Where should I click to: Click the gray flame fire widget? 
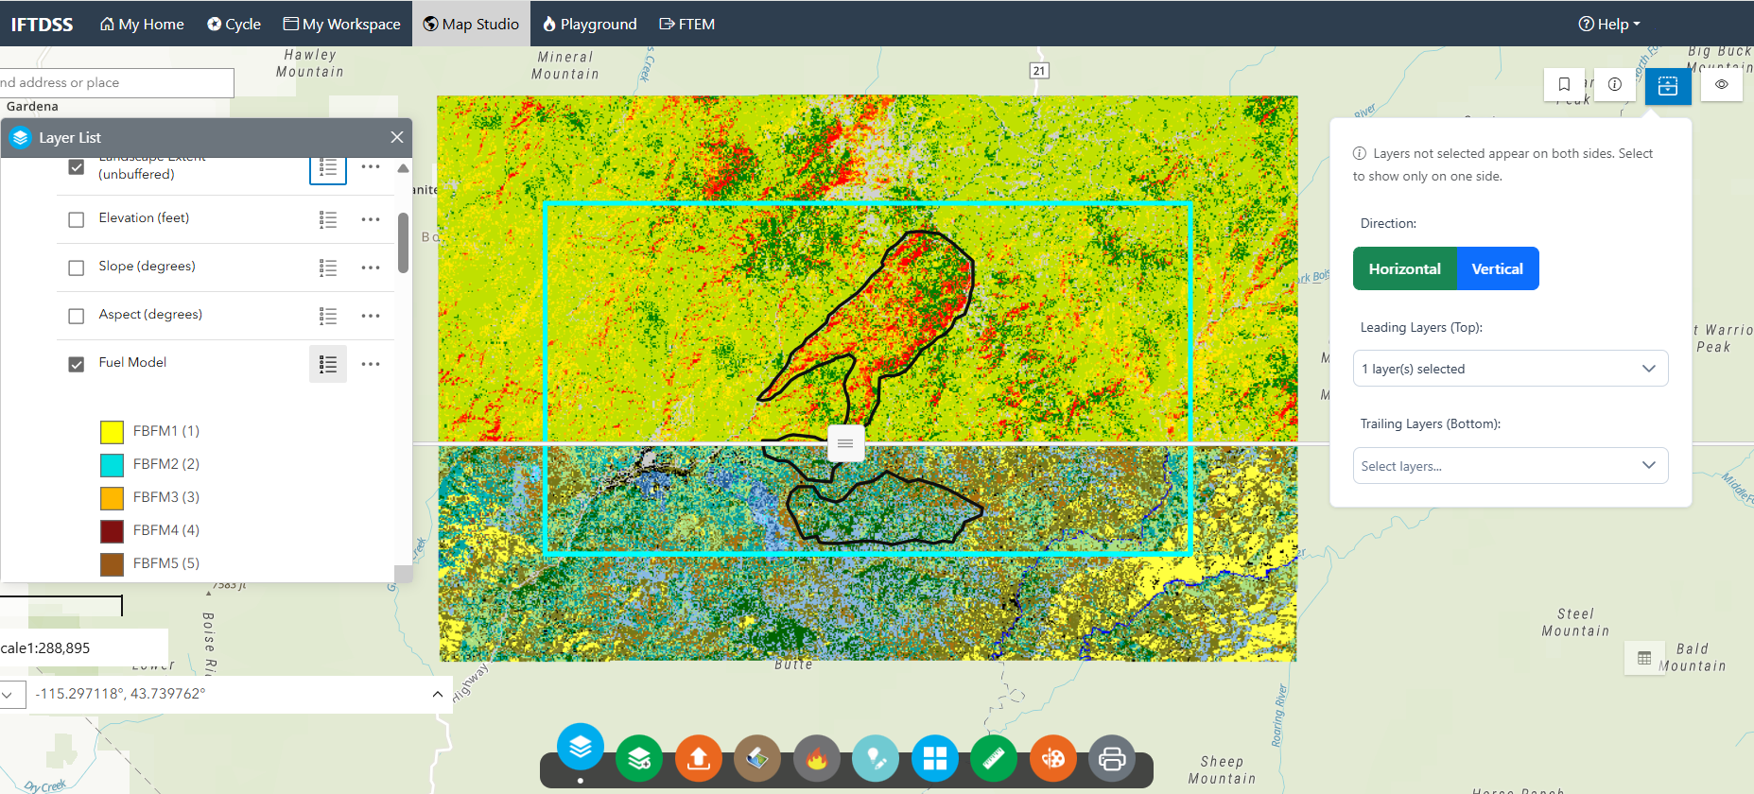(x=817, y=758)
